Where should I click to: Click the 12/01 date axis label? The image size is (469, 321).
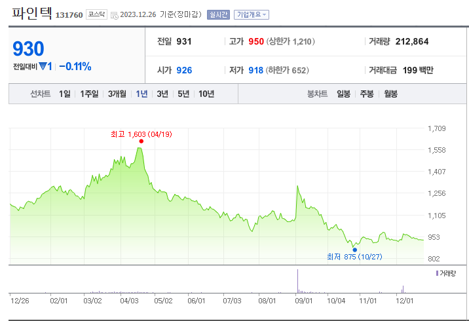point(404,301)
